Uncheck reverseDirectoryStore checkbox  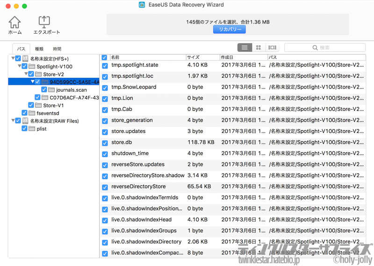105,187
